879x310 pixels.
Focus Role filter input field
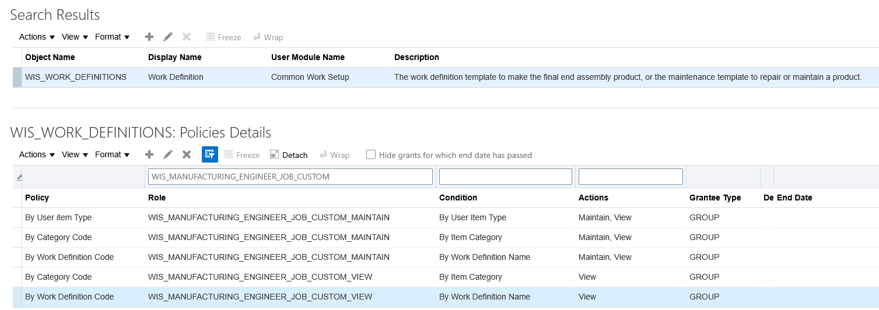[290, 177]
